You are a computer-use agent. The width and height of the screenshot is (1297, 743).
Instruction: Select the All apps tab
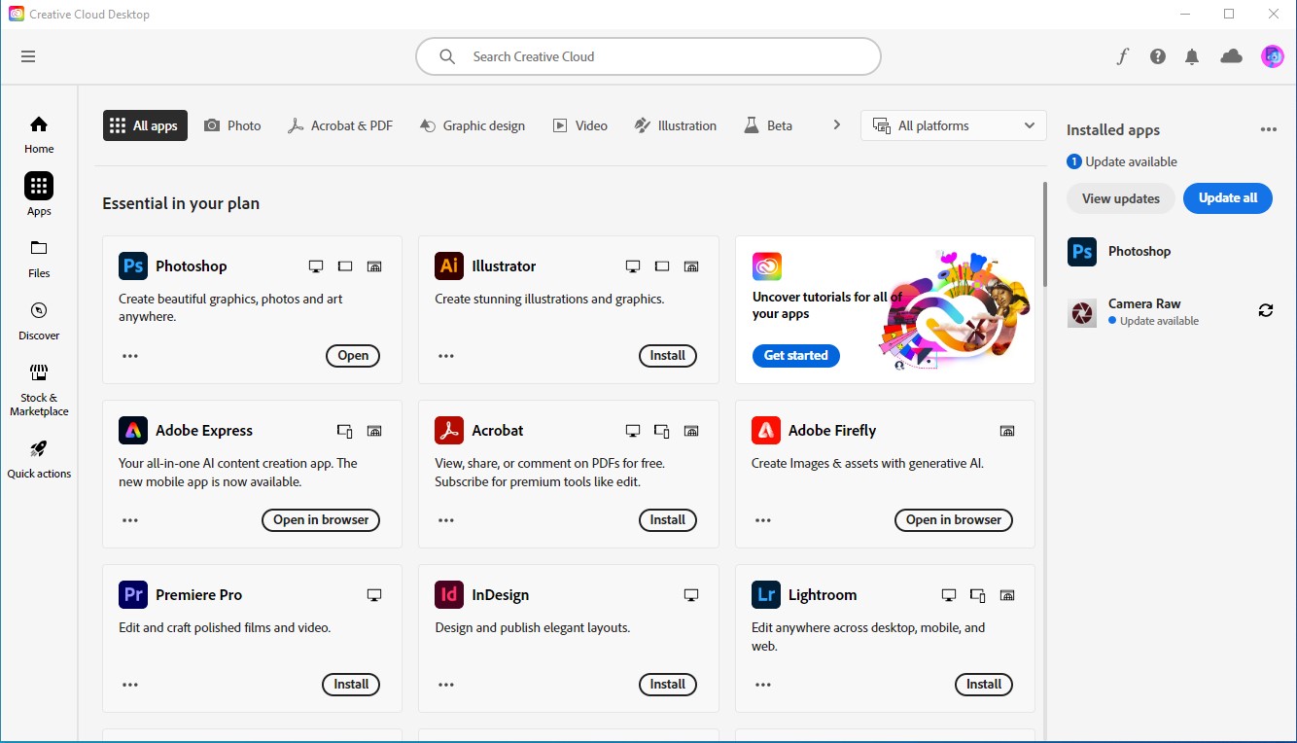pyautogui.click(x=145, y=125)
